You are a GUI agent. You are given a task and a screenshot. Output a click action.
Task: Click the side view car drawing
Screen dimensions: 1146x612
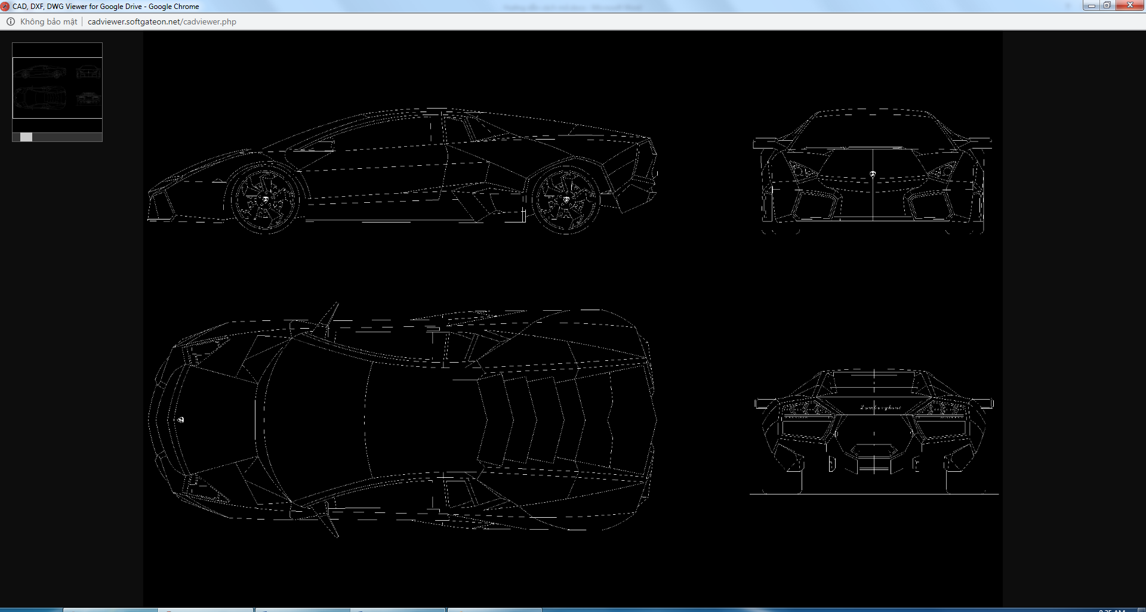coord(403,171)
